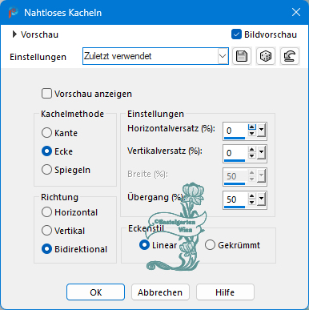Expand the Vorschau disclosure triangle
The width and height of the screenshot is (309, 310).
point(14,34)
